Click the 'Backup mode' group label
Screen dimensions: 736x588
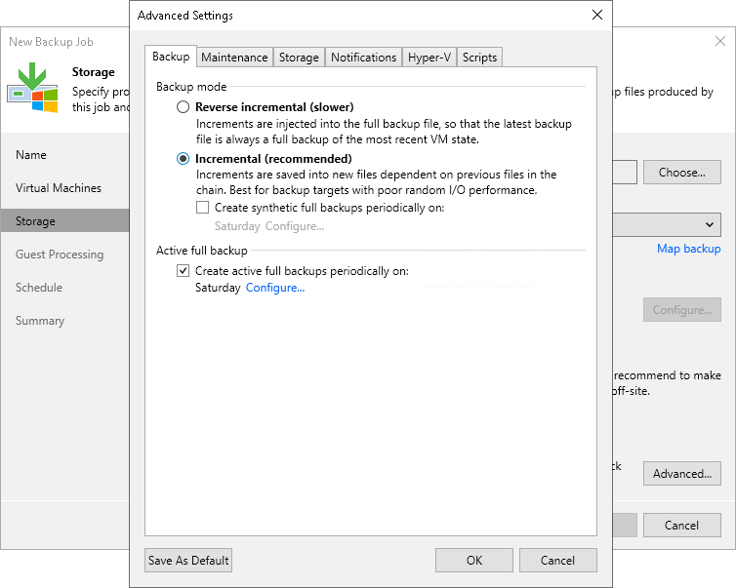click(191, 87)
